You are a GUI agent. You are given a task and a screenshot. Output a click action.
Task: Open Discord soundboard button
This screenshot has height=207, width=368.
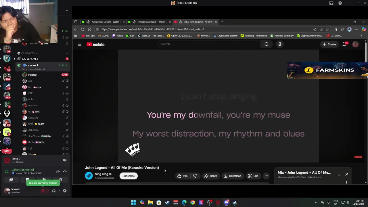click(60, 180)
